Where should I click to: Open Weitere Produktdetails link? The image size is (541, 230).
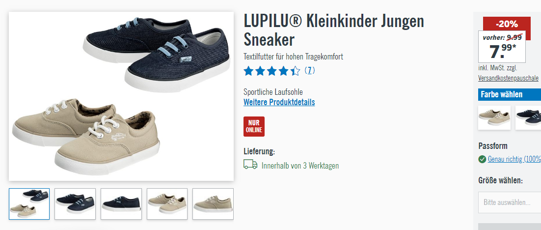[x=279, y=102]
